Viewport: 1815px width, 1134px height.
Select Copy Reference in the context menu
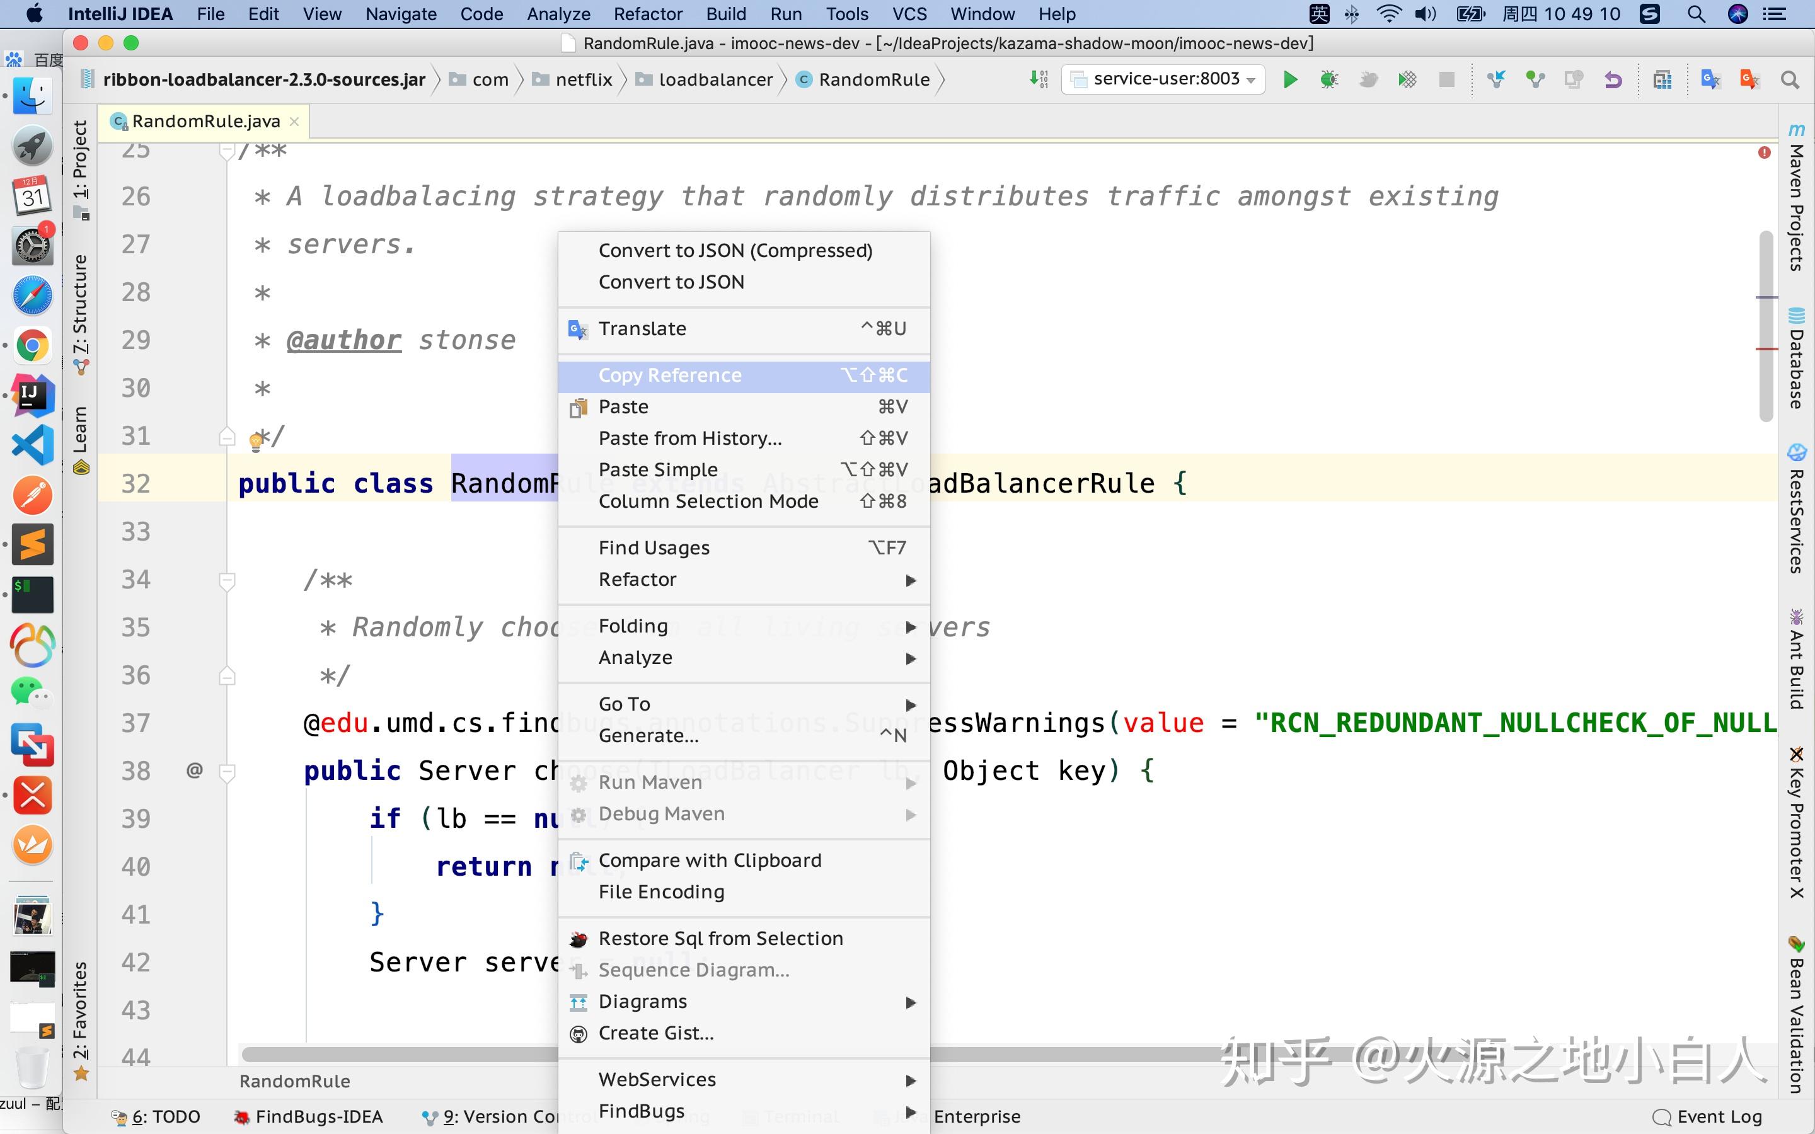tap(669, 375)
